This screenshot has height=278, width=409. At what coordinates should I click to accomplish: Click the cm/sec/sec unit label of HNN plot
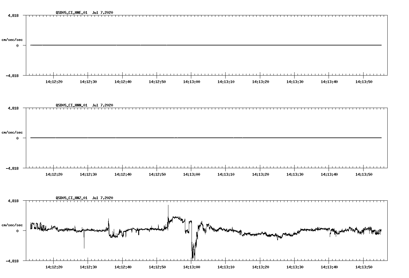pos(12,132)
